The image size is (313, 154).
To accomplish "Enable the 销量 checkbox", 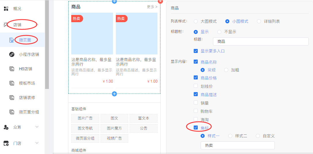I will click(196, 103).
